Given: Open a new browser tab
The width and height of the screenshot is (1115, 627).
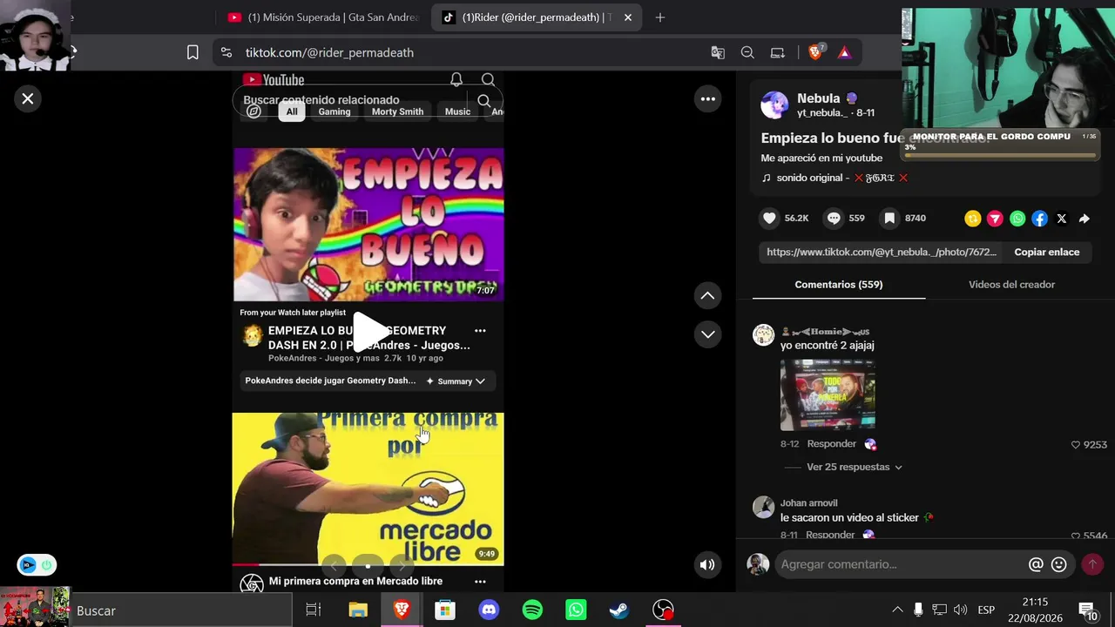Looking at the screenshot, I should (659, 17).
